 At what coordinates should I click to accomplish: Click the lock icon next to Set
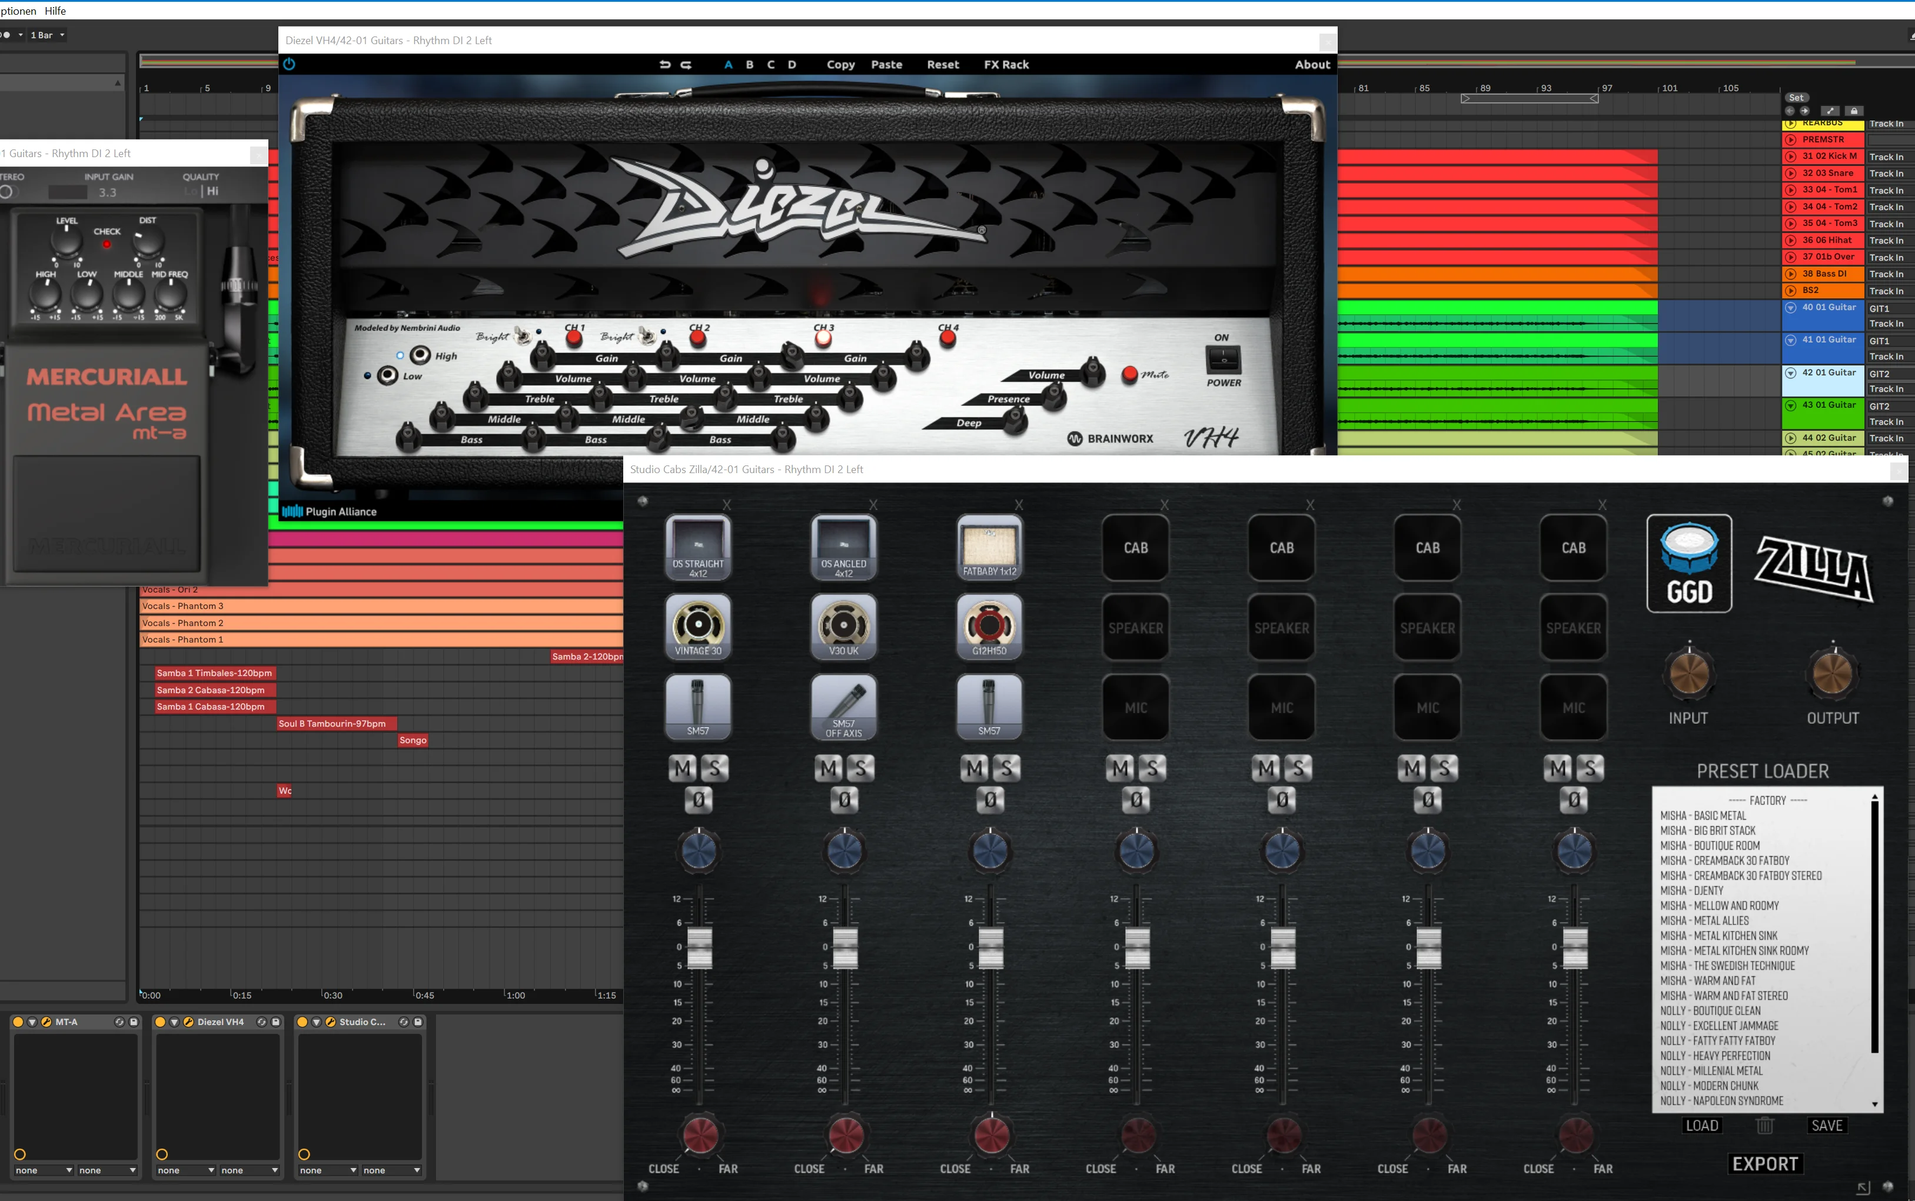click(x=1854, y=111)
